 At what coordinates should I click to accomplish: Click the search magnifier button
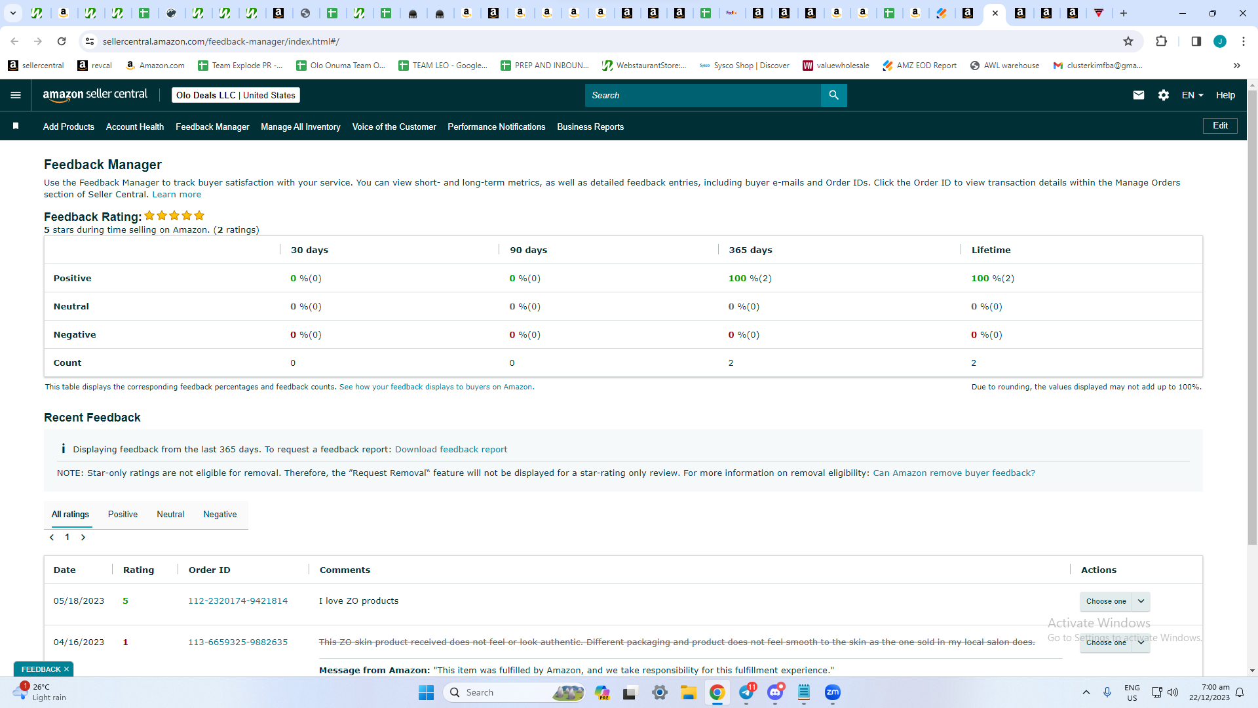833,95
